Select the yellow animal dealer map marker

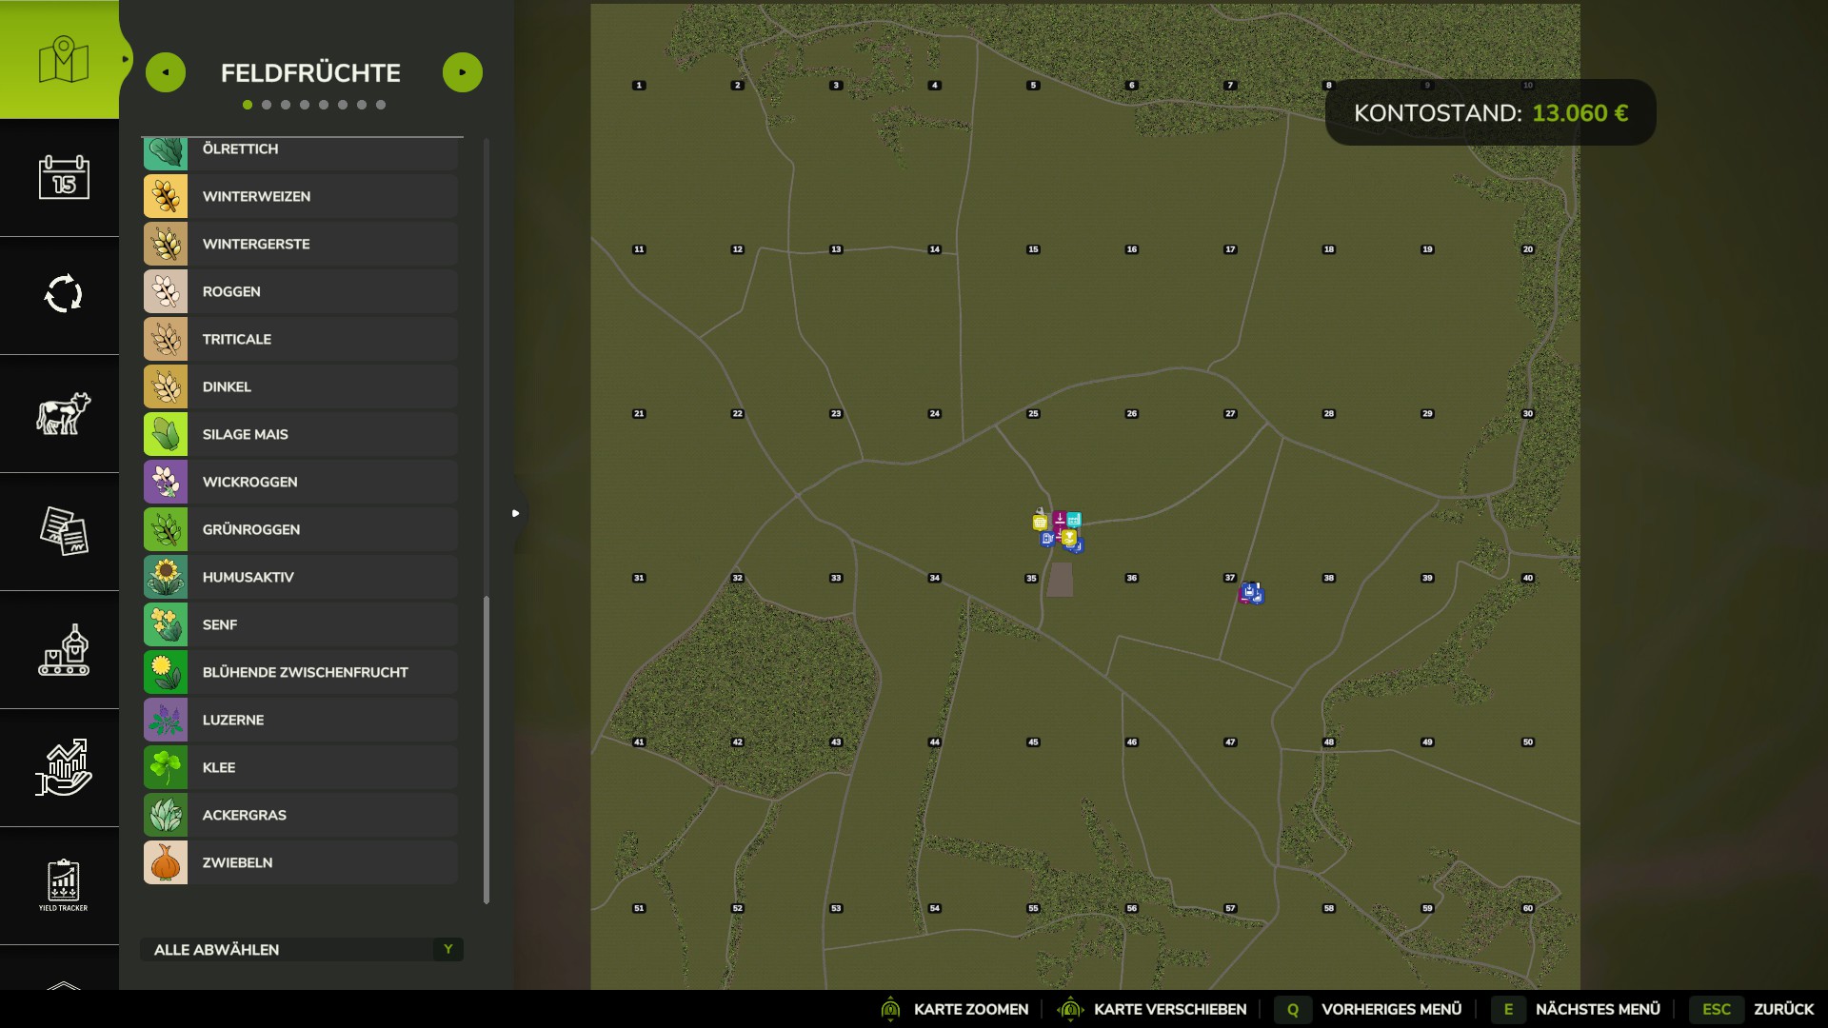coord(1069,538)
